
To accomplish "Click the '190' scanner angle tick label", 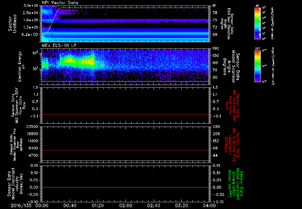I will tap(216, 48).
